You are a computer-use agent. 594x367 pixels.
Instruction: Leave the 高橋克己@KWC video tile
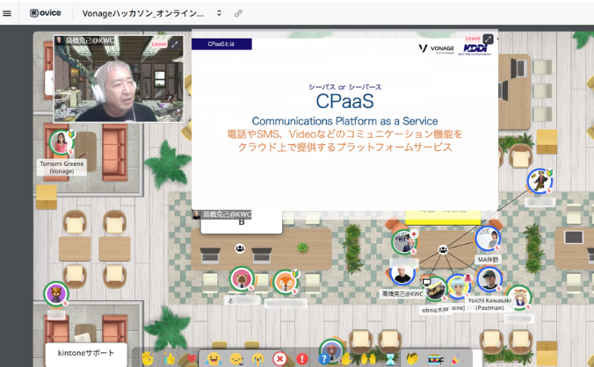(x=159, y=44)
